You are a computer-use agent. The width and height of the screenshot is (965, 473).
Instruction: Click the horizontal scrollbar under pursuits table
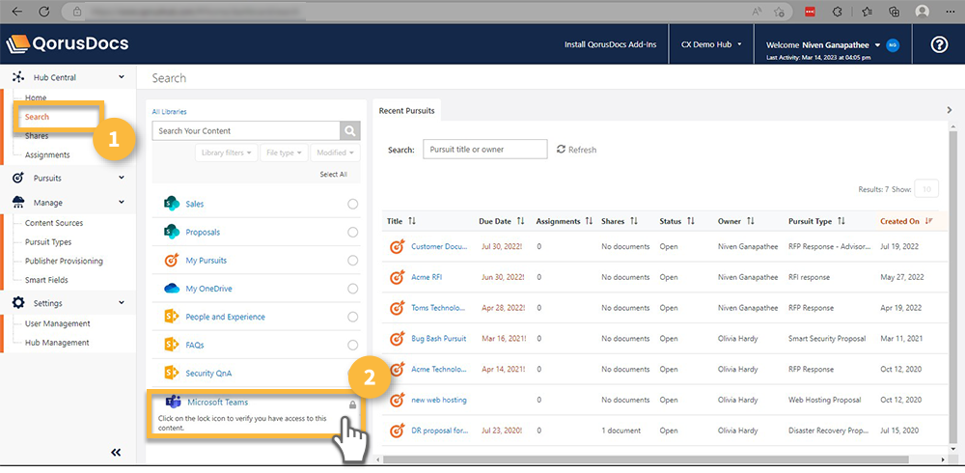pos(646,459)
